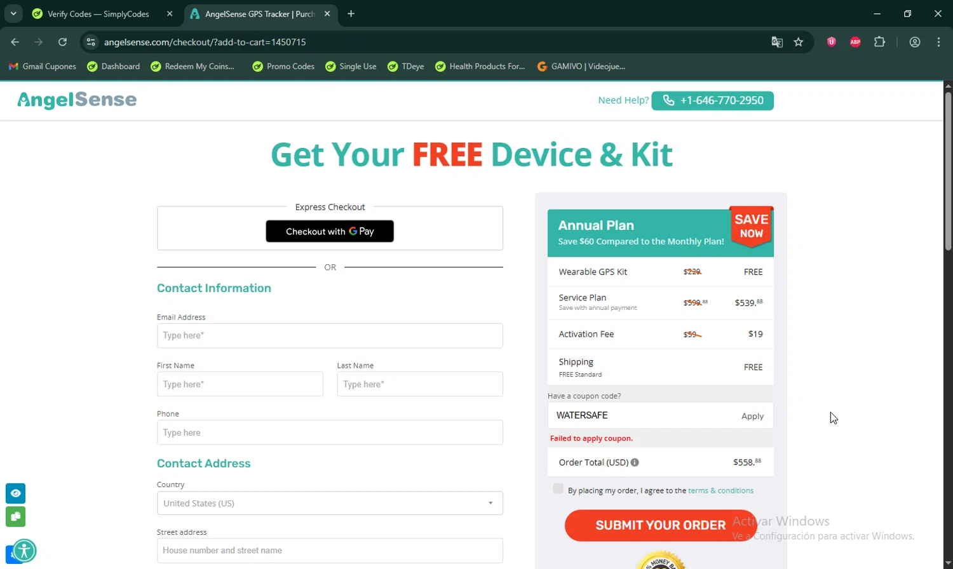Select the AngelSense GPS Tracker tab
Viewport: 953px width, 569px height.
(x=260, y=13)
